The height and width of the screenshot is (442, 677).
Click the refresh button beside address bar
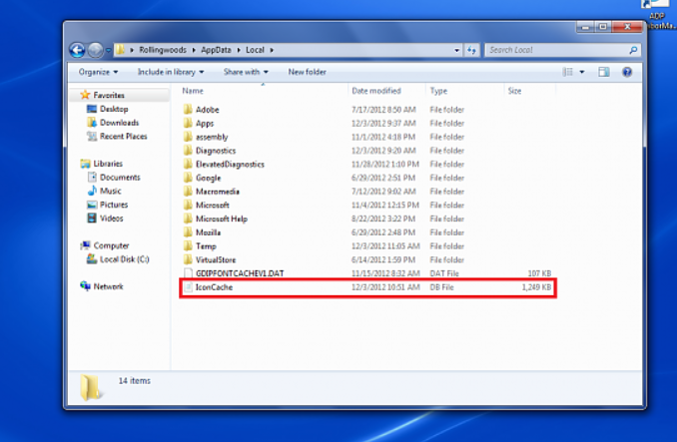[471, 50]
